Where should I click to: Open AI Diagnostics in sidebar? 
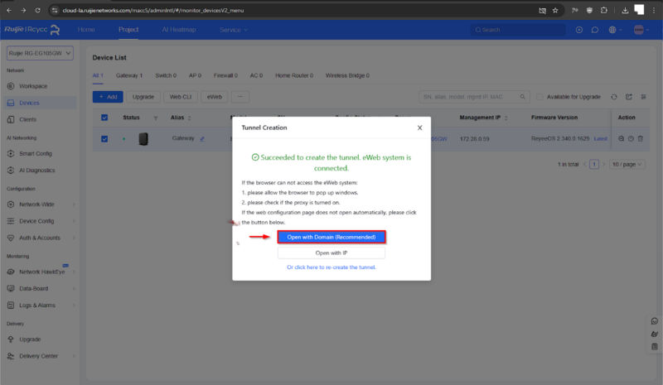coord(36,171)
